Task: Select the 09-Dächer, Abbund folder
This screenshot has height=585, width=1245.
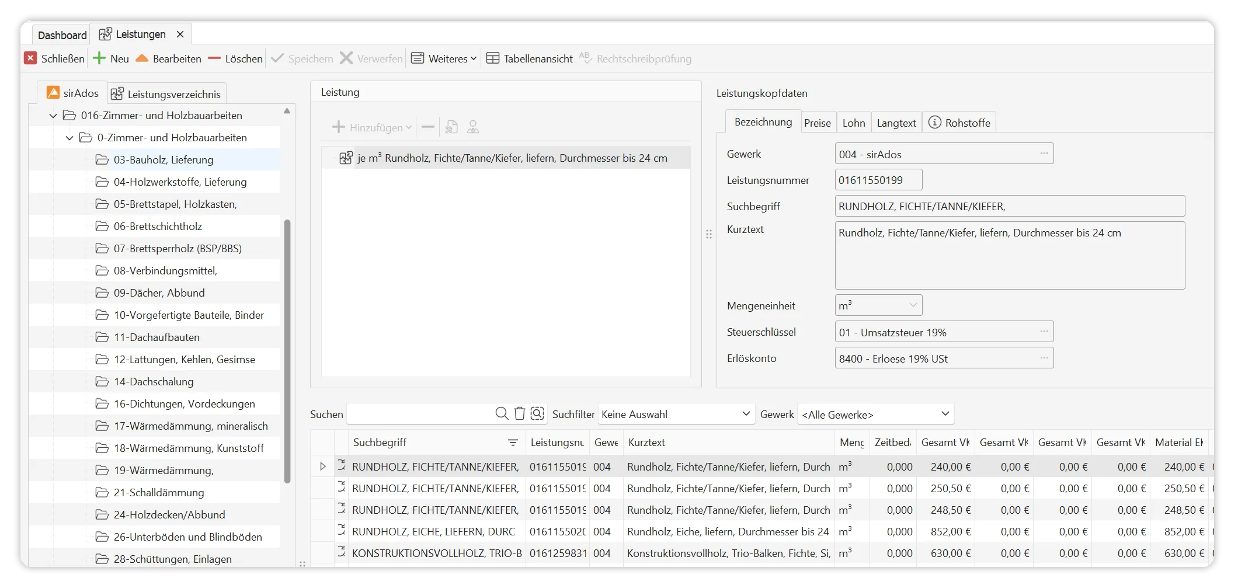Action: tap(159, 293)
